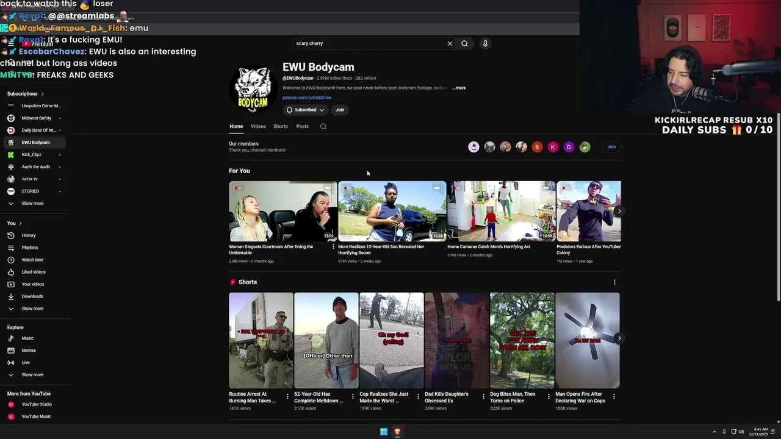Image resolution: width=781 pixels, height=439 pixels.
Task: Click the purple 'D' member avatar
Action: 569,147
